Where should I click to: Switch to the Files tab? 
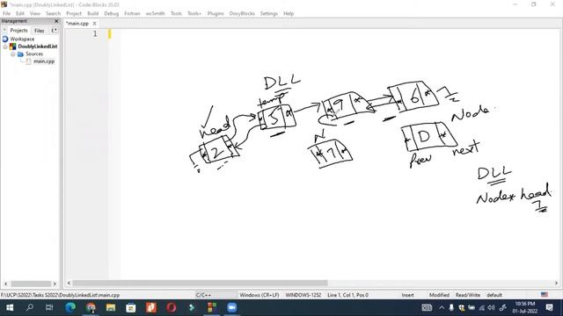40,31
